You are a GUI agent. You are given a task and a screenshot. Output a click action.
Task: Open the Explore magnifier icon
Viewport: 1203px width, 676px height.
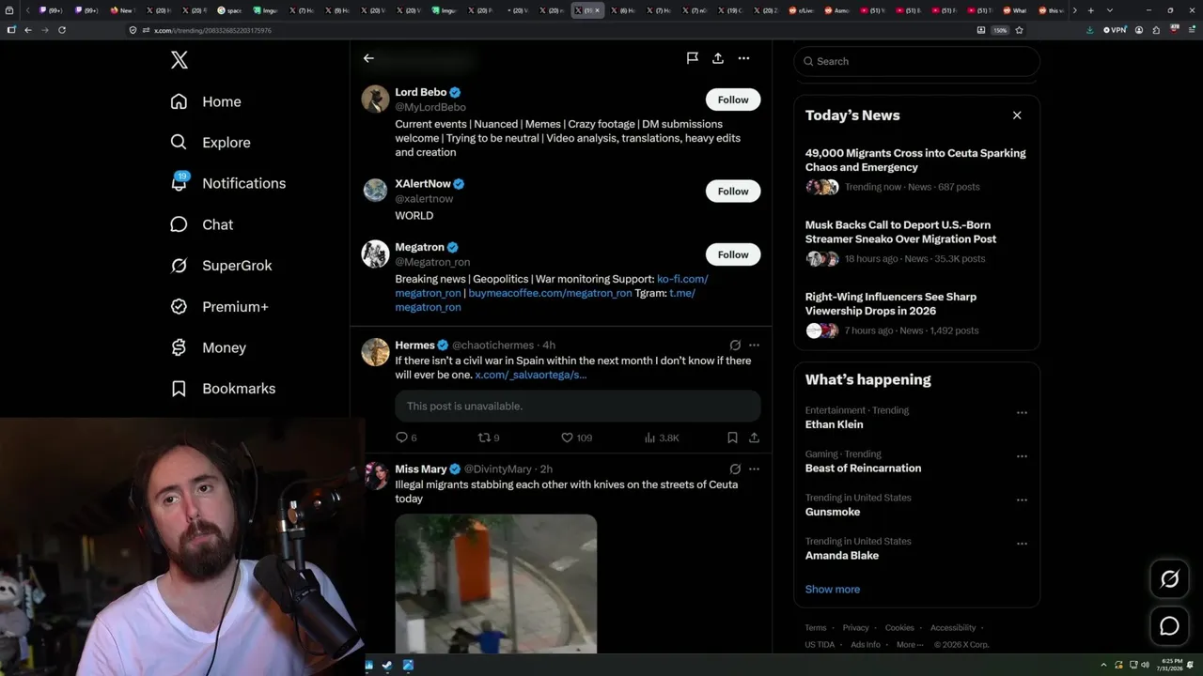coord(179,143)
